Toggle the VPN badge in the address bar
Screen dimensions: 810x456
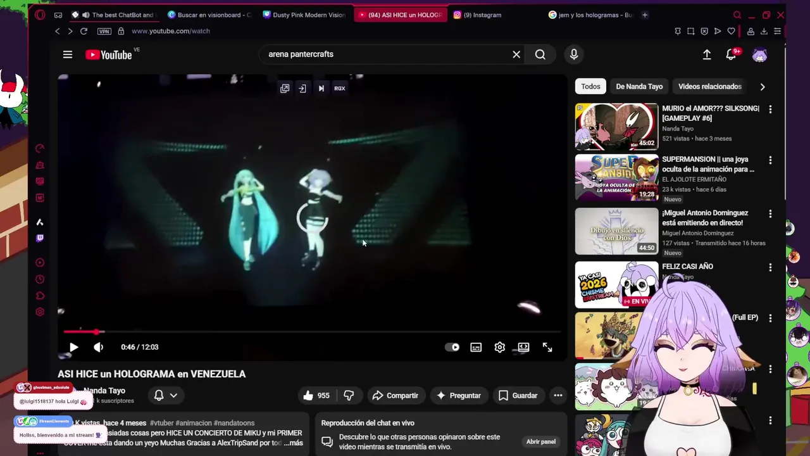(104, 31)
